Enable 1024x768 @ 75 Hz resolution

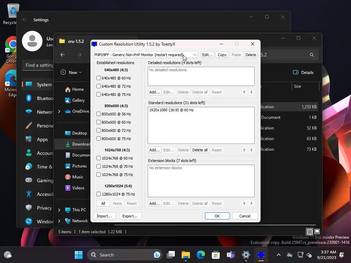pos(98,175)
